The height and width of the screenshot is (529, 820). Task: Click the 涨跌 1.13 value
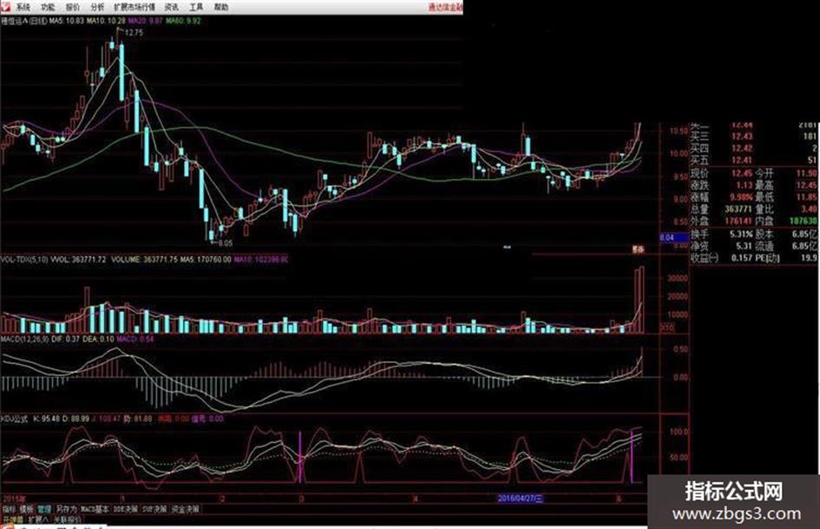click(745, 185)
